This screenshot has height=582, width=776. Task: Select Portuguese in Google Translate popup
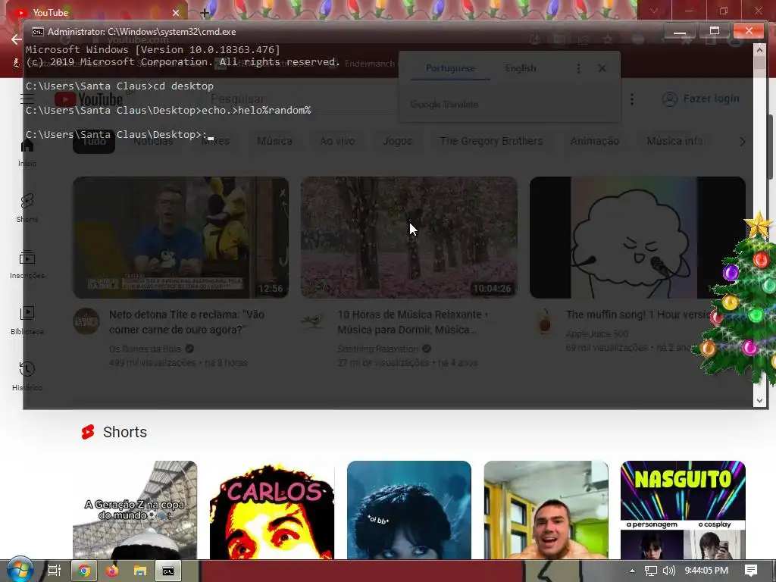tap(450, 68)
